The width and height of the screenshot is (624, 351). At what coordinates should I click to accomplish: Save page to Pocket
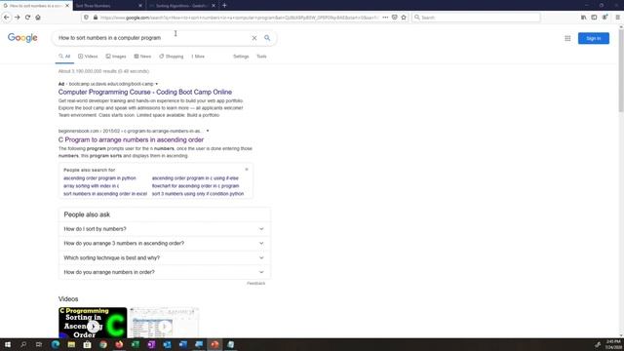394,18
